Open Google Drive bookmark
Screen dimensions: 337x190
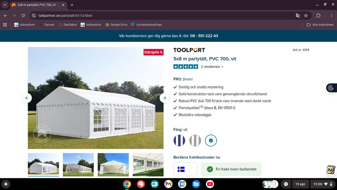[116, 25]
